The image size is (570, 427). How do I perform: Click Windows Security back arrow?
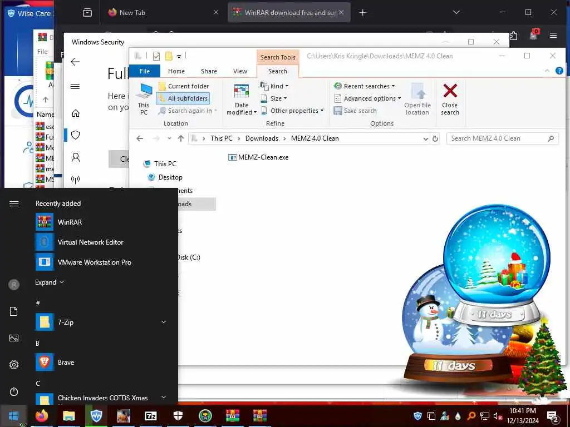[75, 62]
